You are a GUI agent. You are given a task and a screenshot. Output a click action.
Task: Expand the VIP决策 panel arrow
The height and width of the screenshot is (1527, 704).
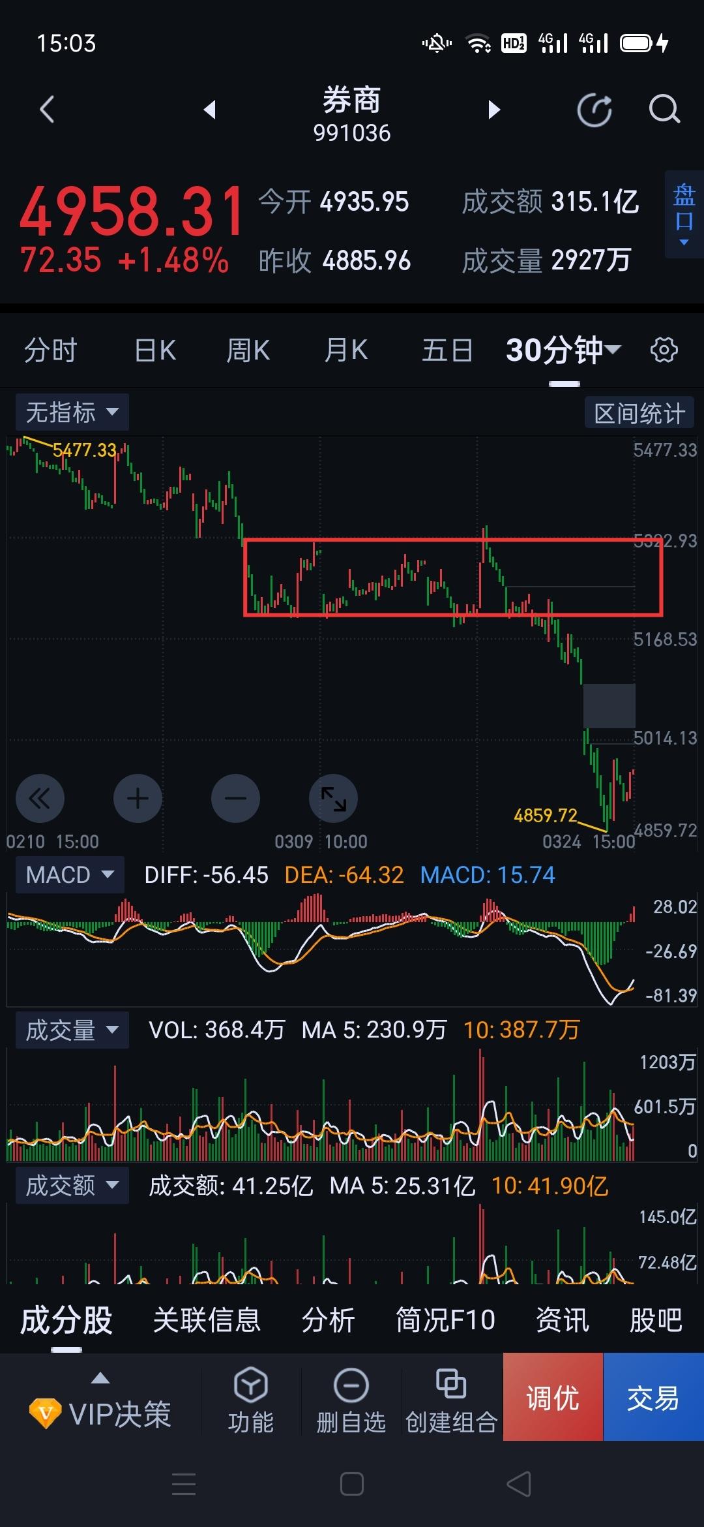(x=100, y=1378)
